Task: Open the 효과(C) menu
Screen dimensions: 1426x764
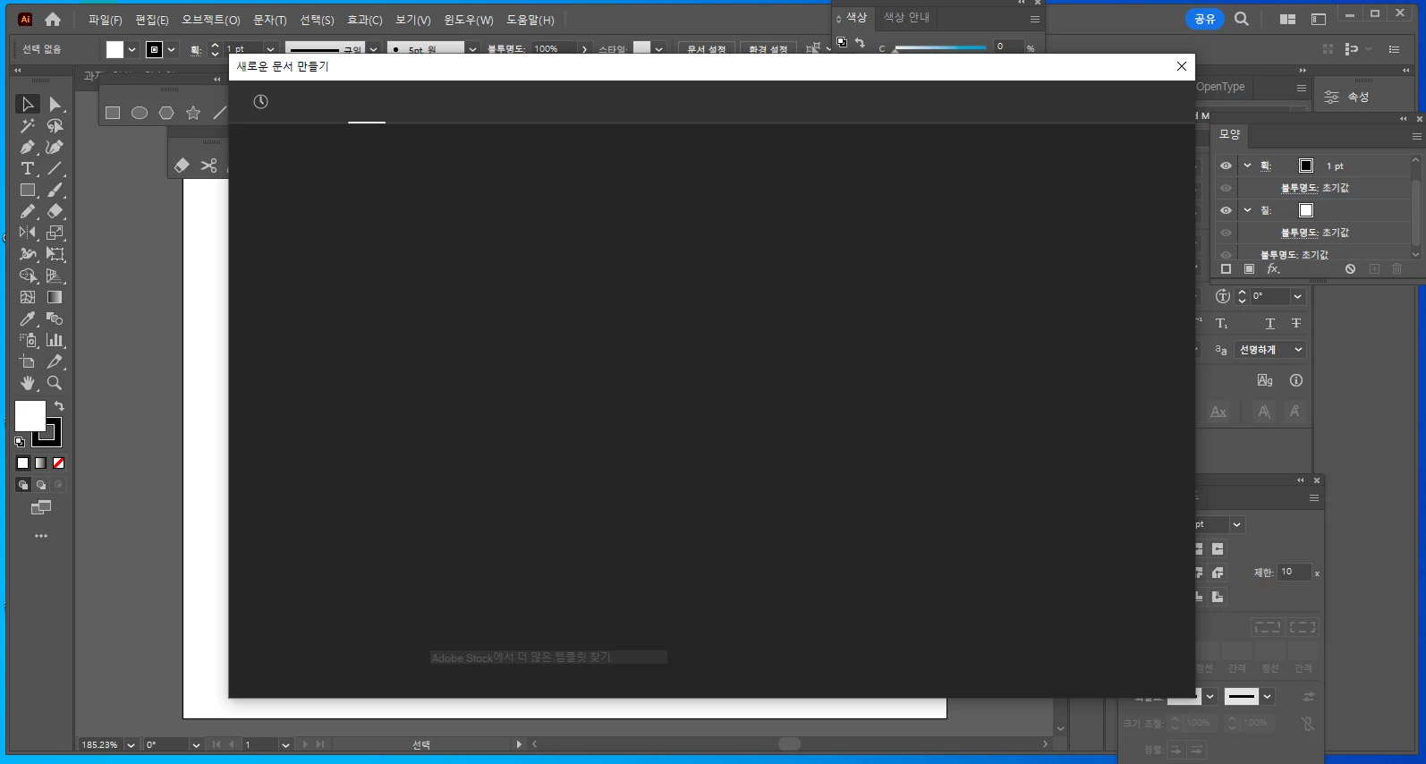Action: click(x=364, y=20)
